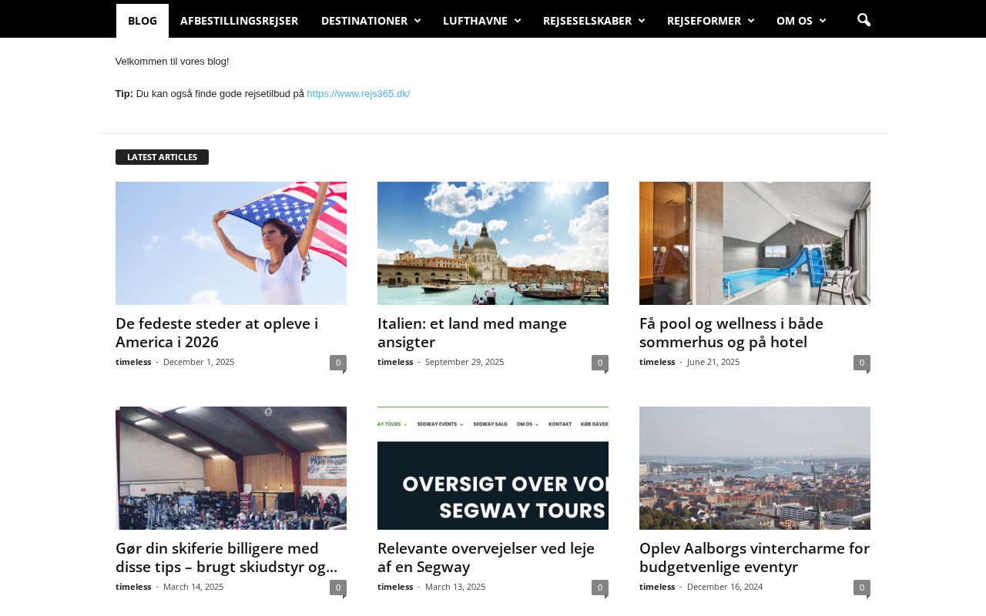Open comment count on skiferie article

[338, 588]
